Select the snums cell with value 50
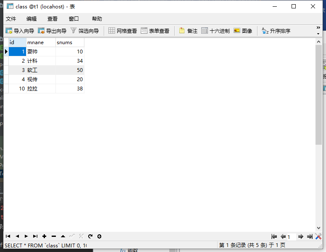The width and height of the screenshot is (326, 252). click(70, 70)
